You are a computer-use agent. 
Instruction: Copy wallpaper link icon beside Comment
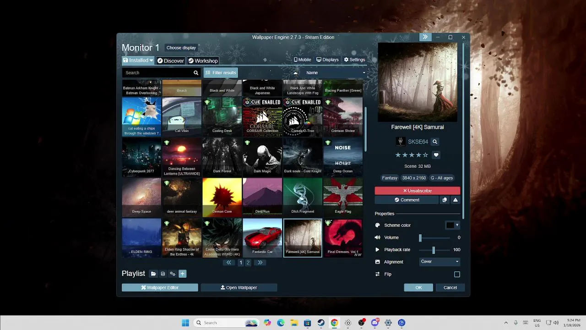click(444, 200)
